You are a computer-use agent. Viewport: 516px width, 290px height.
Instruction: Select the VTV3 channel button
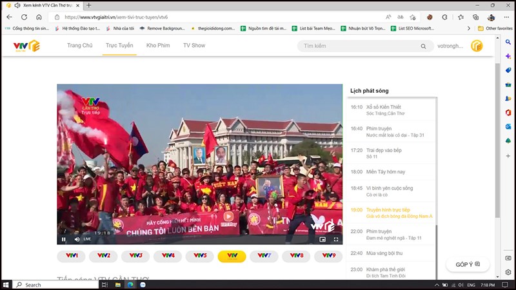pos(135,256)
